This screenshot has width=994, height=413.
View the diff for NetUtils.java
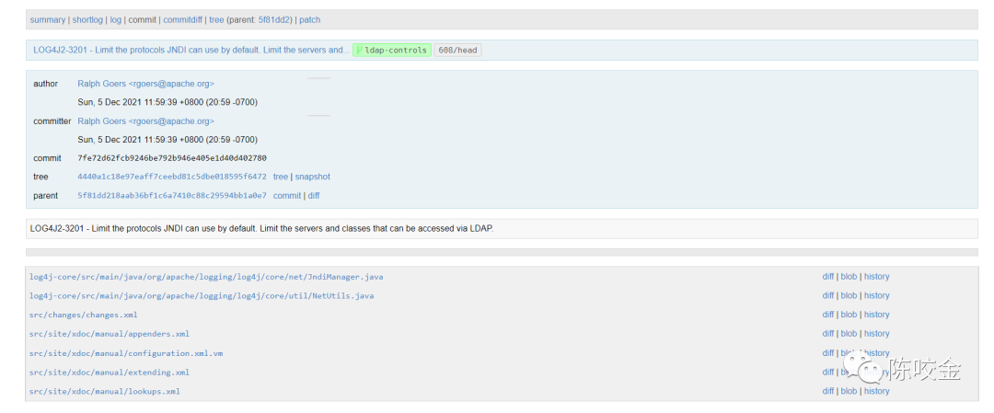827,295
